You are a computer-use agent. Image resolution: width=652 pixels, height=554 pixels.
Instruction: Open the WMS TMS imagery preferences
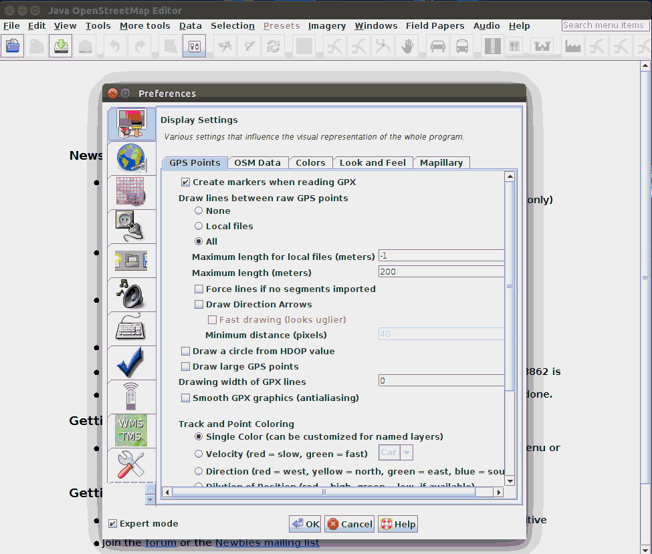click(x=131, y=431)
